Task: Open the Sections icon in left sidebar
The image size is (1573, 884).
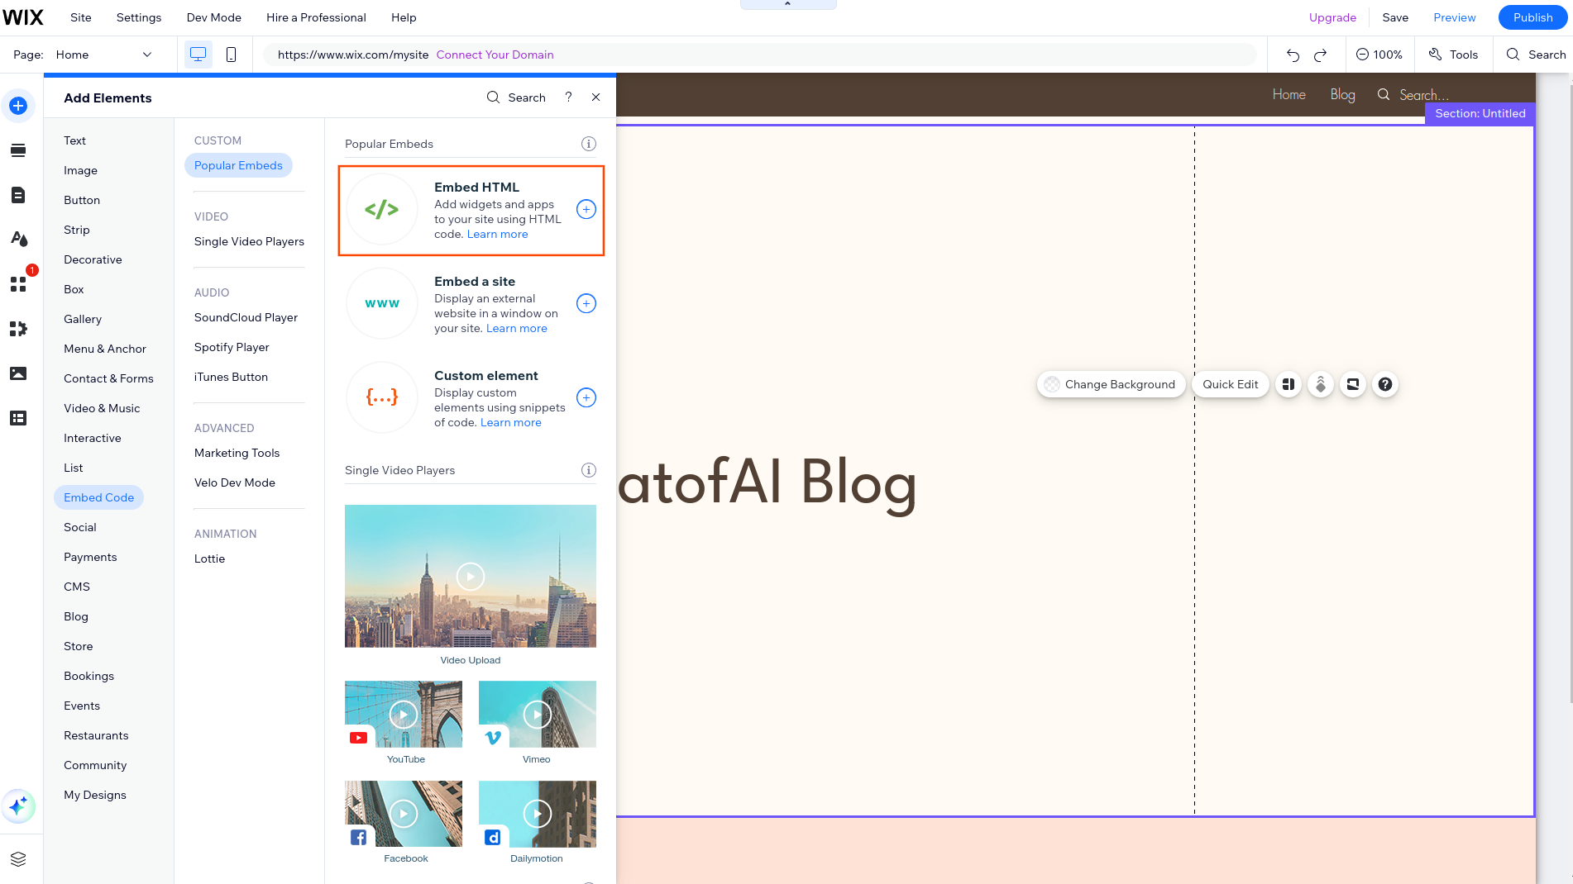Action: [18, 150]
